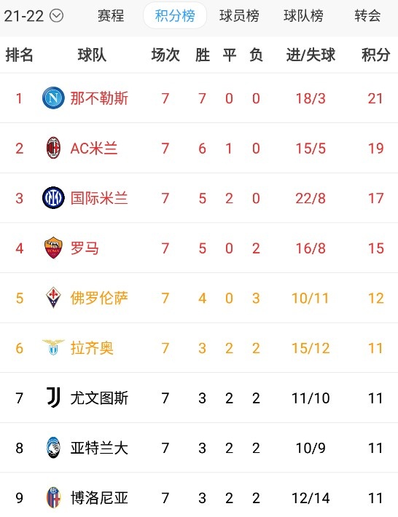398x517 pixels.
Task: Tap the Fiorentina lily badge
Action: 53,297
